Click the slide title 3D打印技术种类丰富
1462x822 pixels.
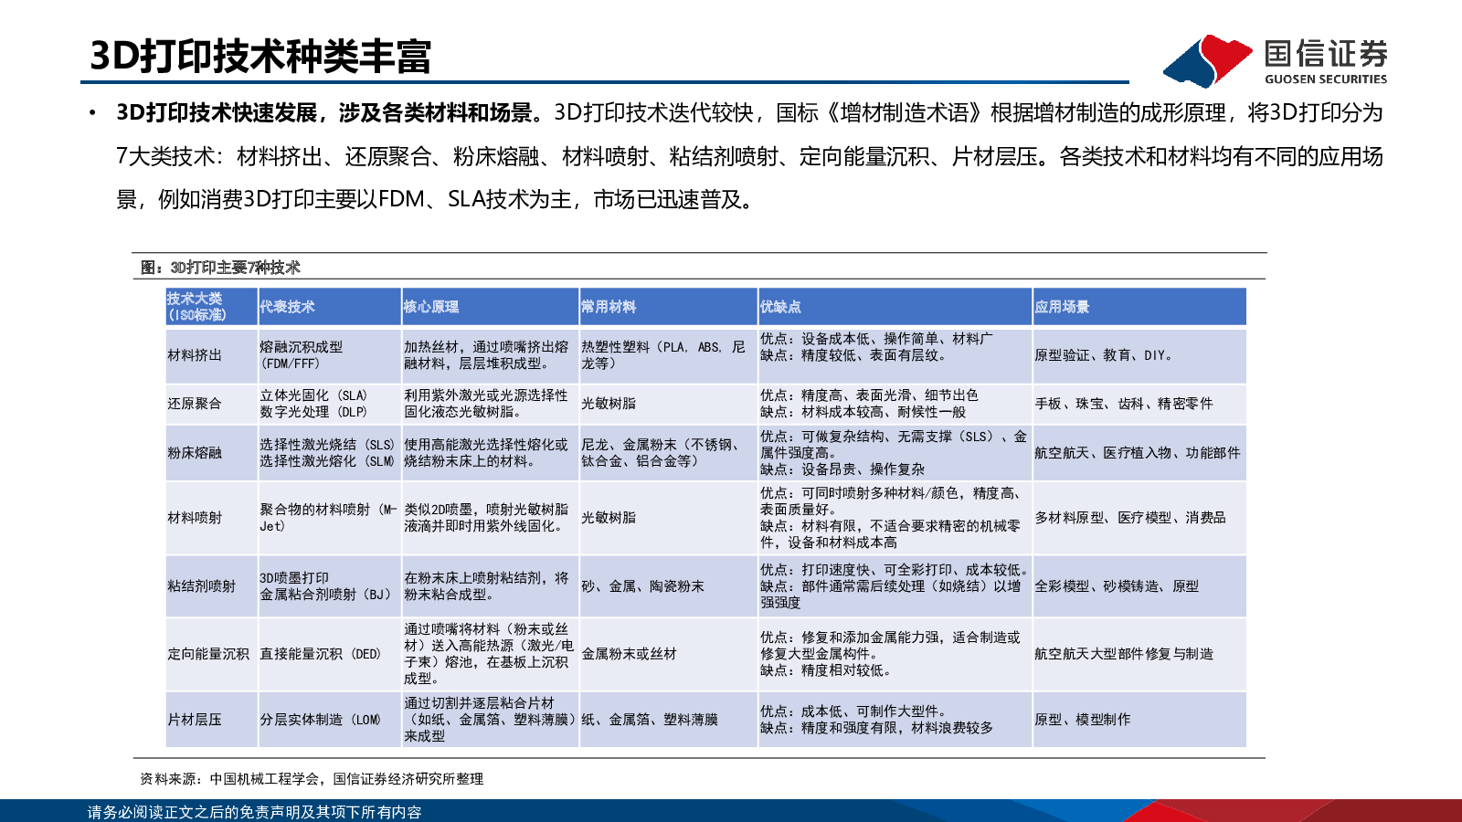[260, 57]
